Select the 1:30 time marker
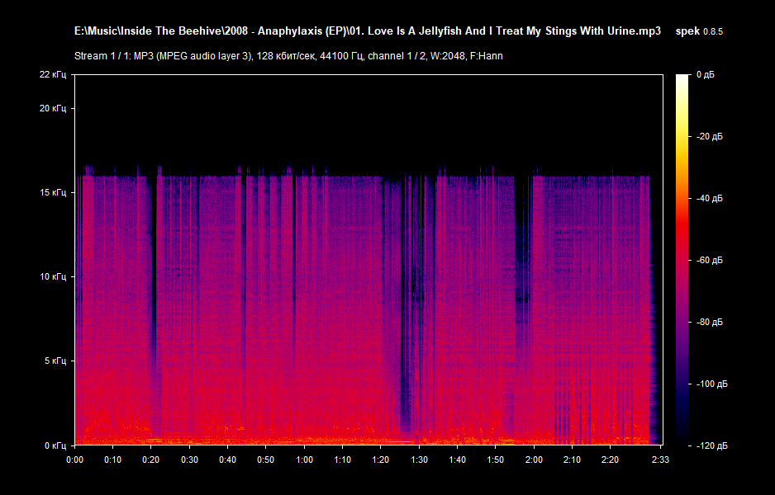Viewport: 775px width, 495px height. 419,460
